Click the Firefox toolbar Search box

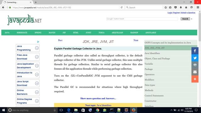point(144,8)
